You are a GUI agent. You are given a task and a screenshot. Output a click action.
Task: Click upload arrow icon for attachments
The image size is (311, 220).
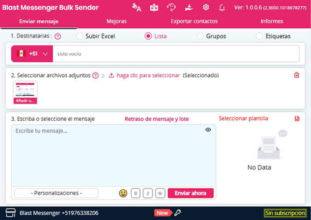click(x=111, y=76)
